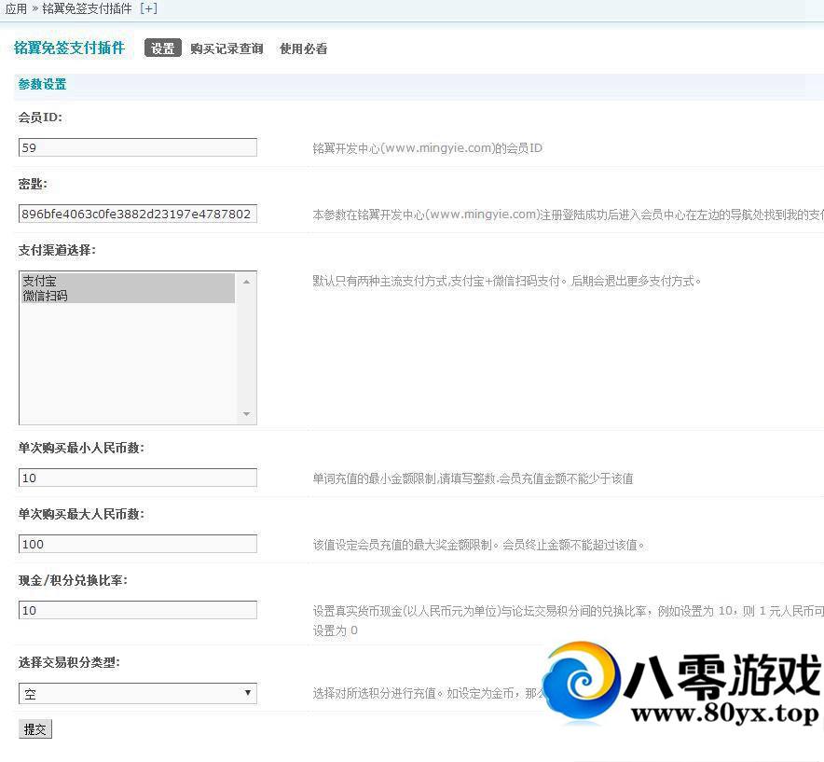
Task: Click the 单次购买最大人民币数 input field
Action: pos(138,544)
